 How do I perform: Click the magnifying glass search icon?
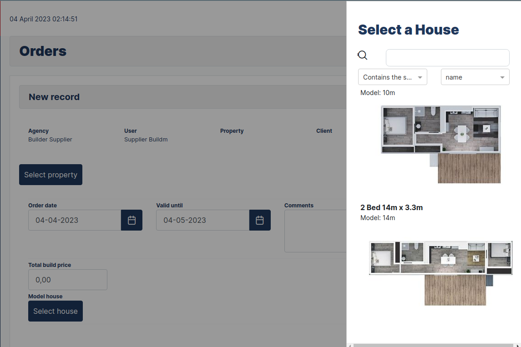click(x=363, y=55)
